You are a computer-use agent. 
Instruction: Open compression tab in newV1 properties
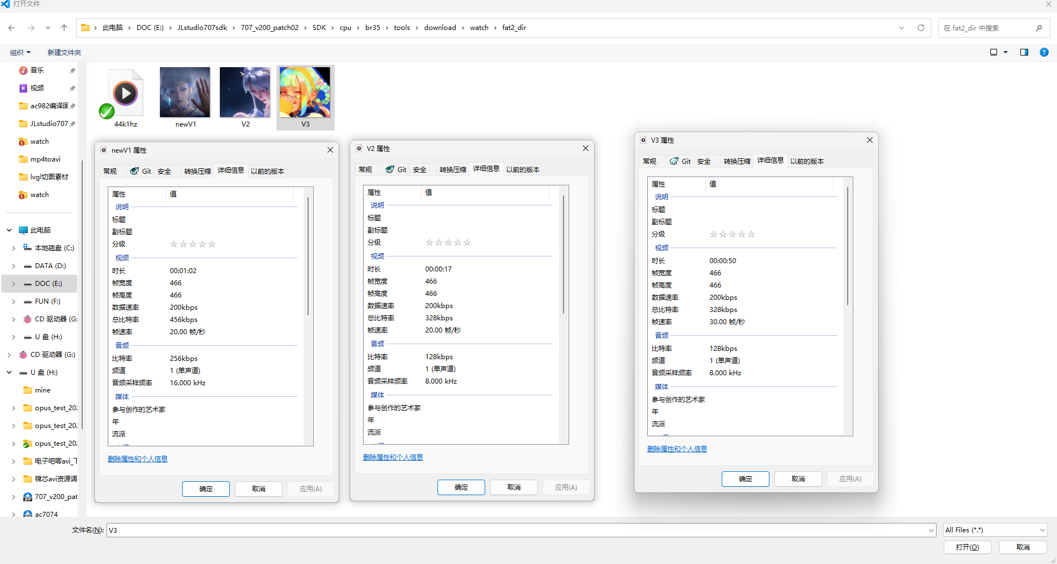(198, 171)
